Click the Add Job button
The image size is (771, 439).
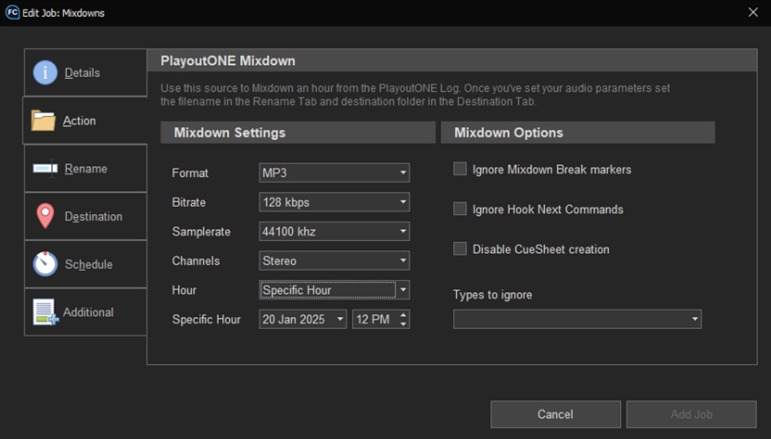pos(691,414)
